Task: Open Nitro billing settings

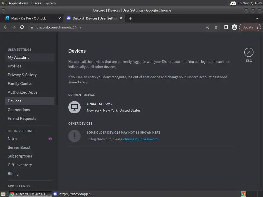Action: tap(30, 139)
